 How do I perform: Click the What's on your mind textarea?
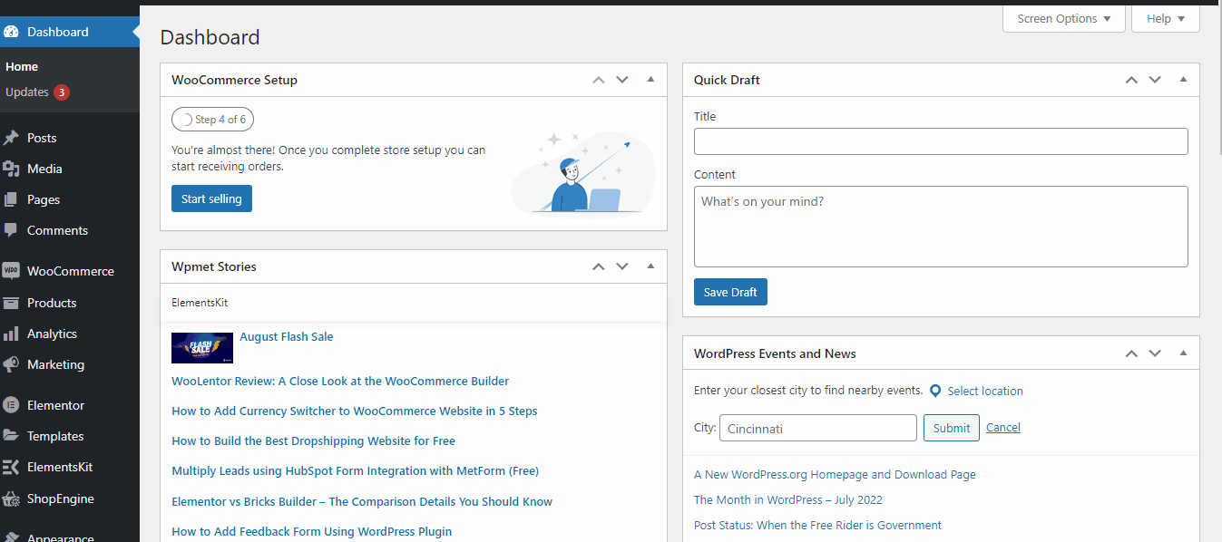click(x=941, y=227)
